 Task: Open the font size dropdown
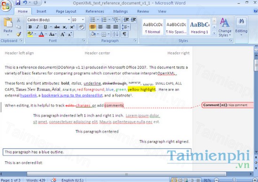pyautogui.click(x=83, y=20)
